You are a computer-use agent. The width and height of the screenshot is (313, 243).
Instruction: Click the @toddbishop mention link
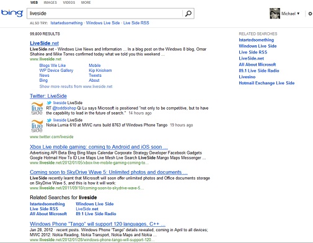point(64,108)
